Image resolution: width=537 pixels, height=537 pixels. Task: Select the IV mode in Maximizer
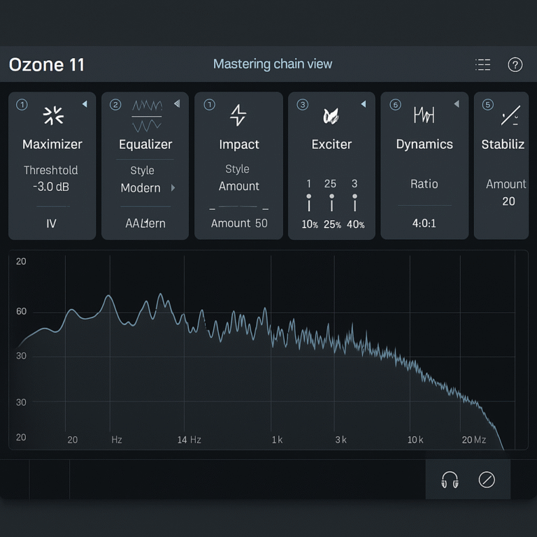pyautogui.click(x=51, y=224)
